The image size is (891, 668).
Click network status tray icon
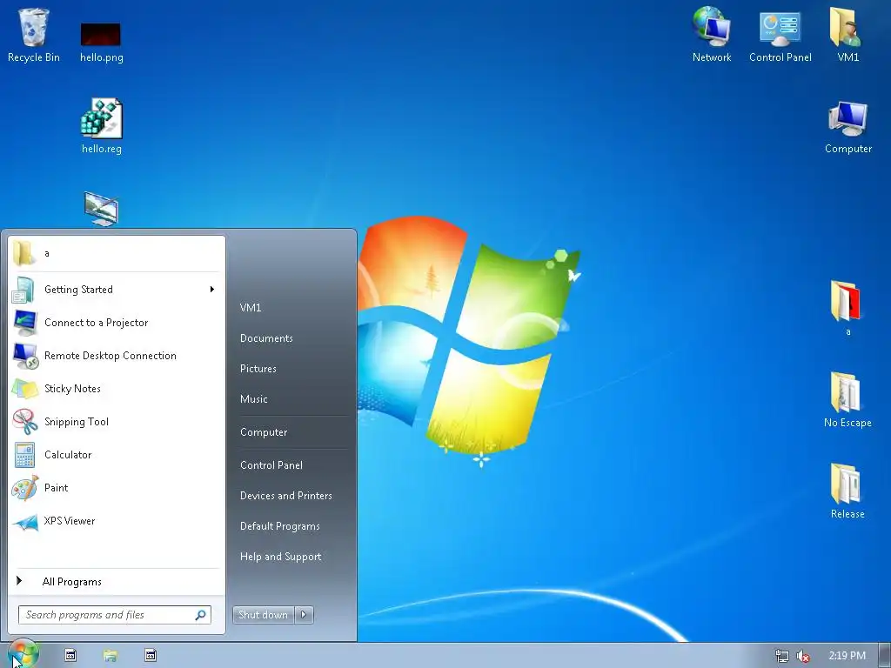782,656
